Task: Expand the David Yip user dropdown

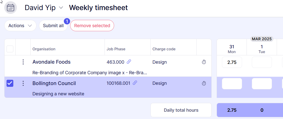Action: tap(61, 8)
